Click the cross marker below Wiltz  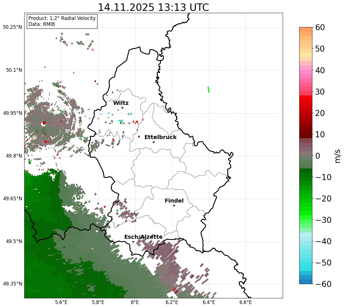coord(122,108)
